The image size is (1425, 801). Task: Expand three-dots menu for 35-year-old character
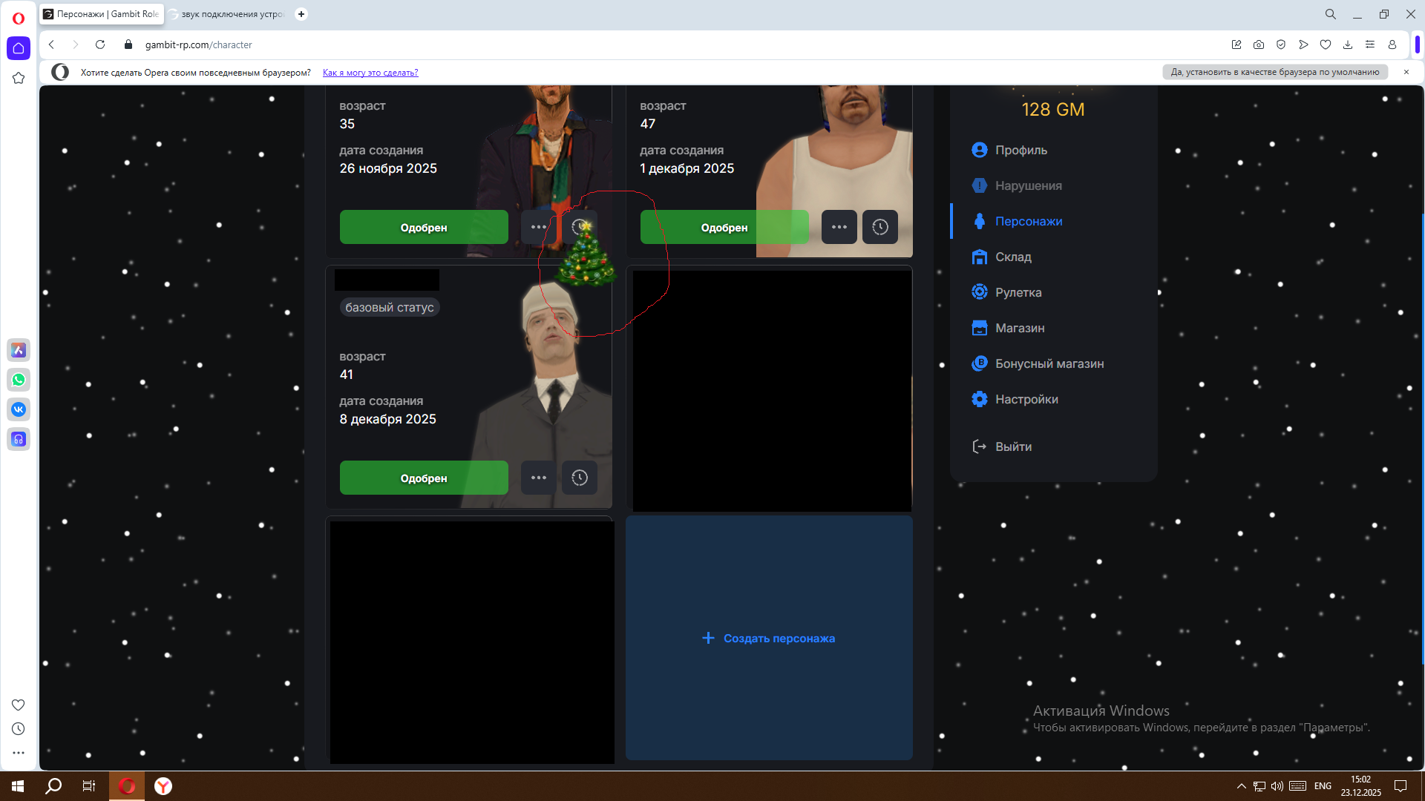click(x=538, y=227)
